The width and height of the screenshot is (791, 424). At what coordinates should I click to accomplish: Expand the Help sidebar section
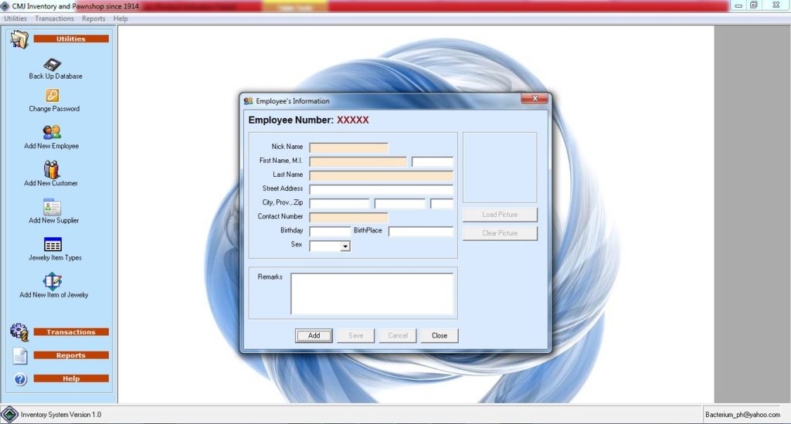(x=71, y=378)
